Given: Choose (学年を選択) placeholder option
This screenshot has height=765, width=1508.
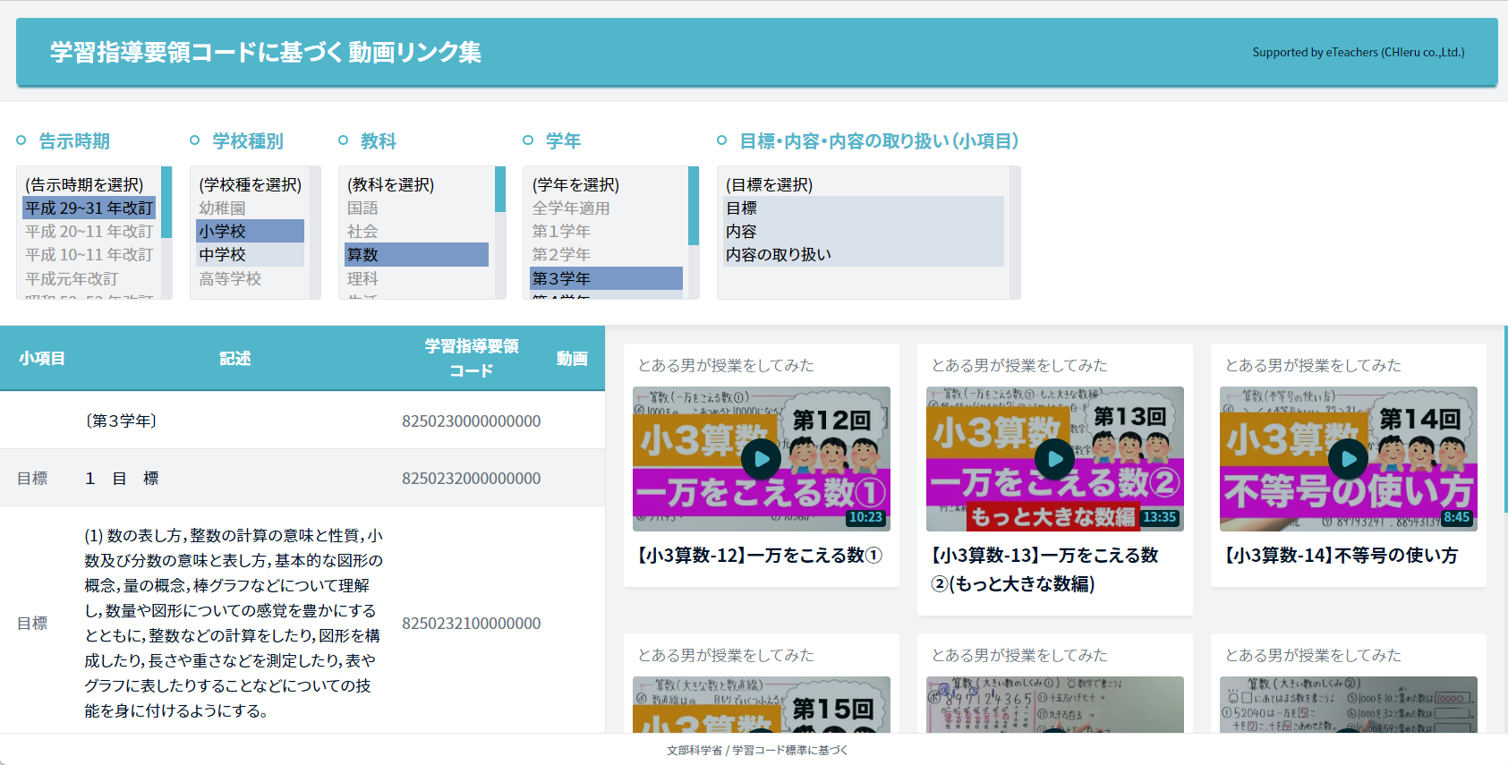Looking at the screenshot, I should tap(606, 184).
